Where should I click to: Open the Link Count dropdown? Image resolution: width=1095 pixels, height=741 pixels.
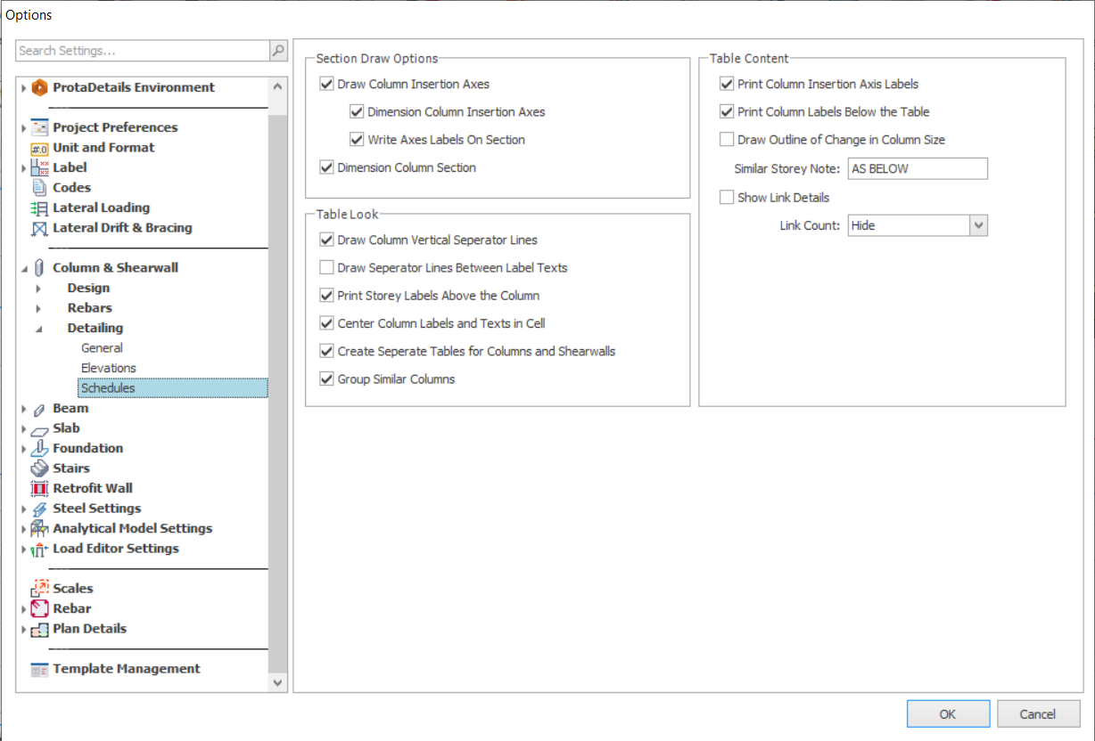(978, 226)
